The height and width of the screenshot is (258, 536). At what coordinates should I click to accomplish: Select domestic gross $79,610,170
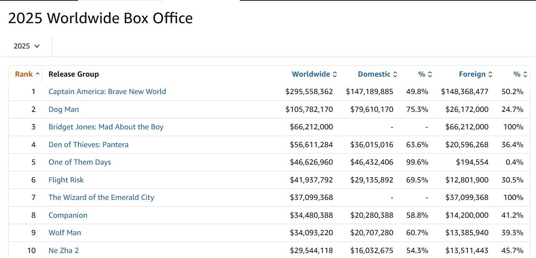pyautogui.click(x=372, y=109)
